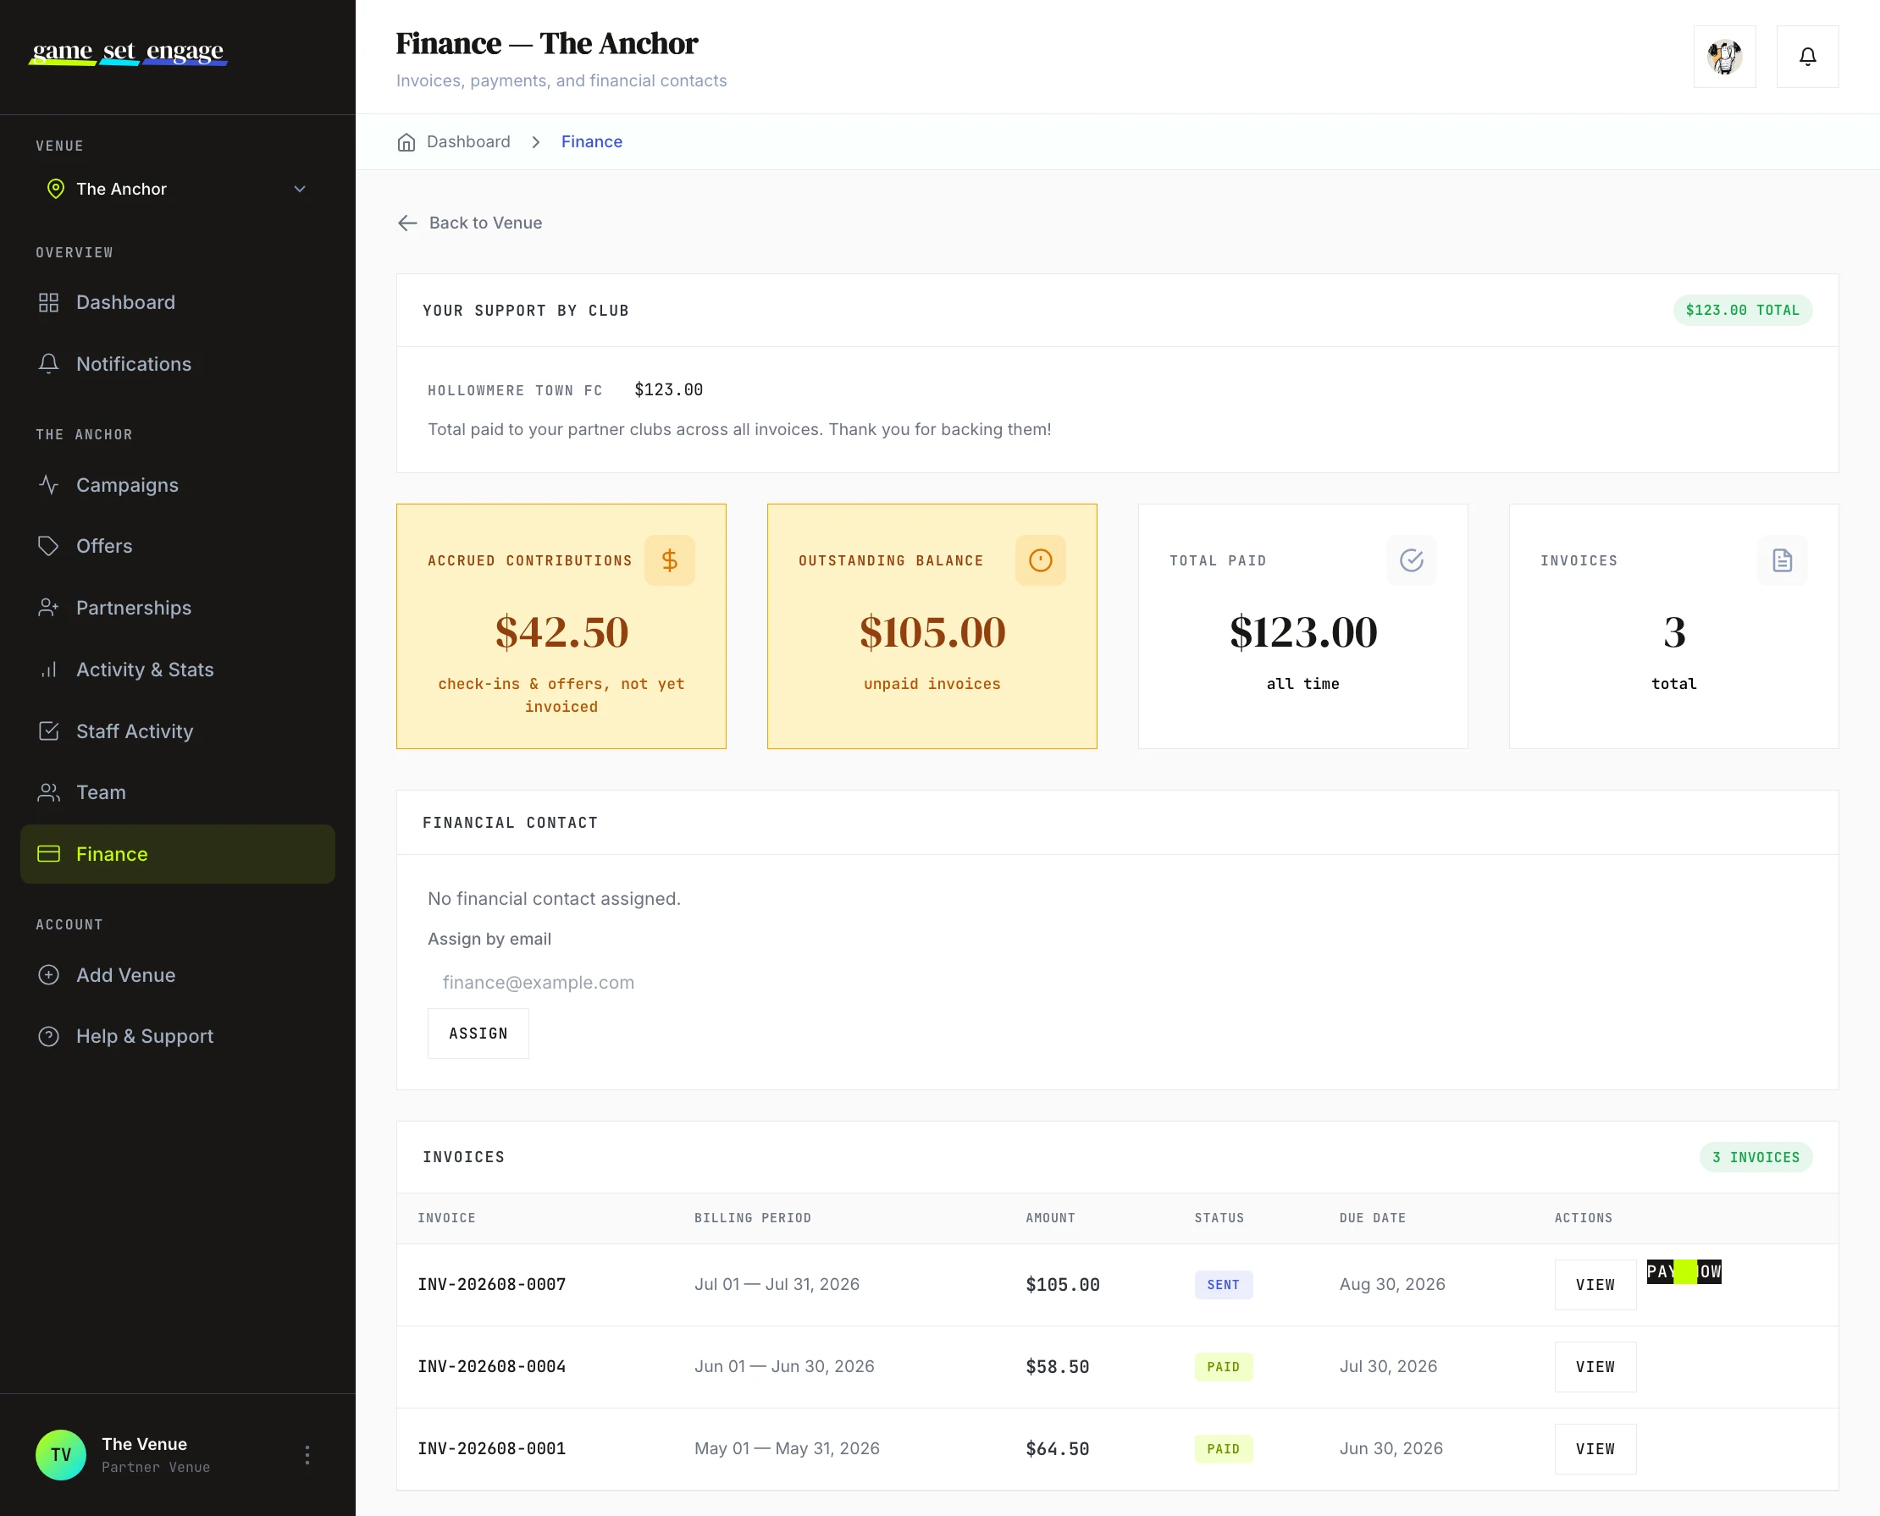Select Finance in sidebar

[177, 854]
